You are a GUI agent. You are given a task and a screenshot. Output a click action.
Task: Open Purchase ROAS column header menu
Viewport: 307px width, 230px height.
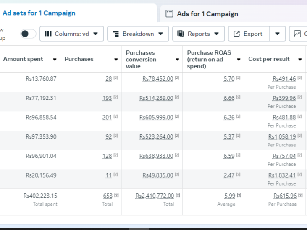[239, 60]
